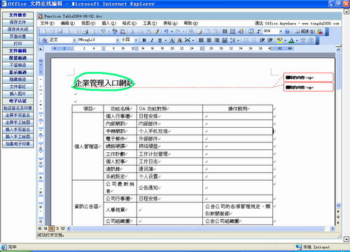This screenshot has width=350, height=252.
Task: Open the PMingLiU font name dropdown
Action: coord(118,40)
